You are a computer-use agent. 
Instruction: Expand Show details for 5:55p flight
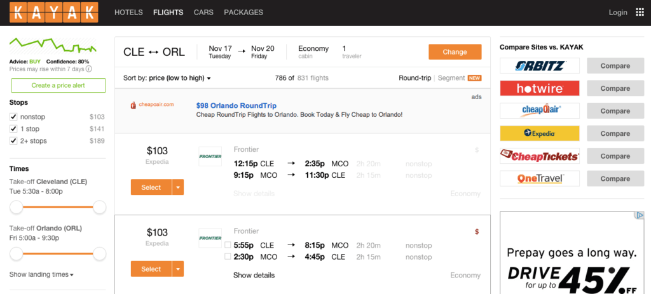pos(254,276)
